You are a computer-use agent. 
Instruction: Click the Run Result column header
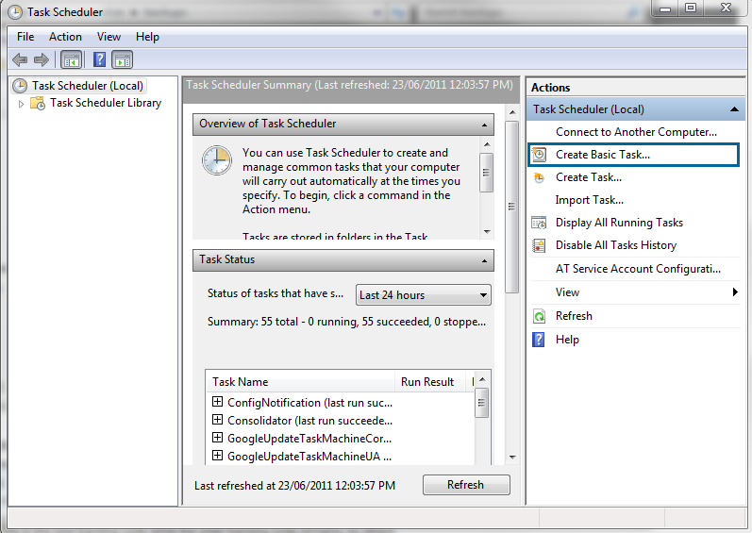[x=430, y=382]
